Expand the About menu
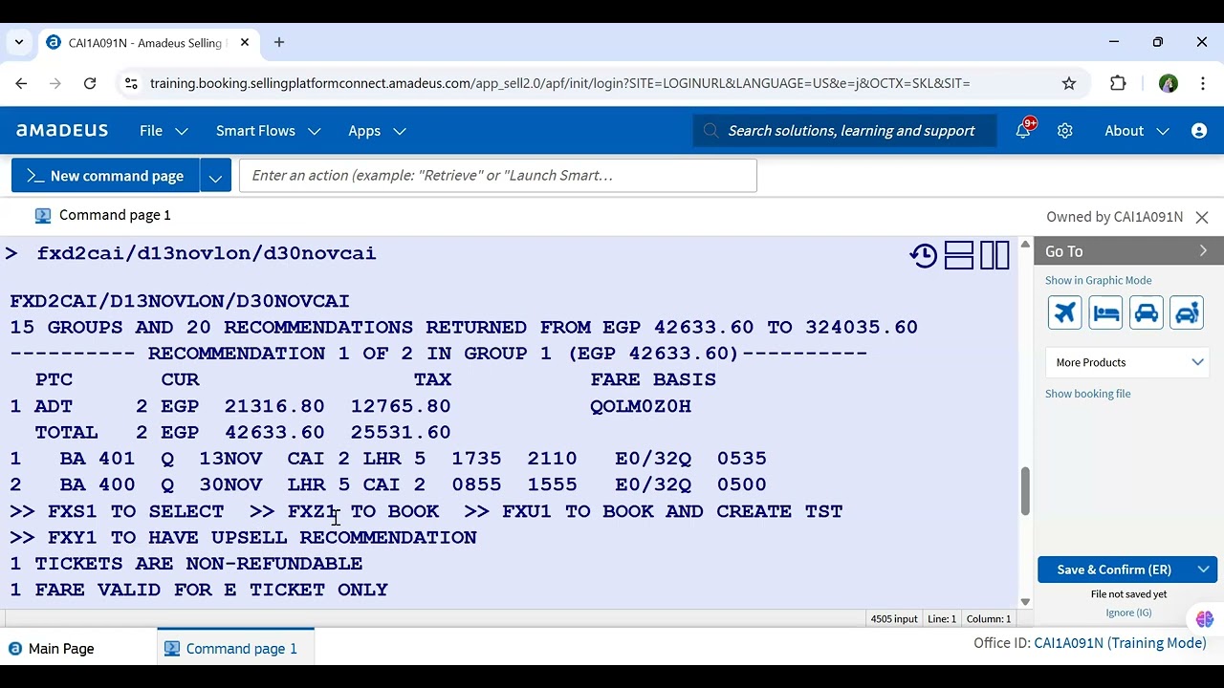This screenshot has width=1224, height=688. (1137, 131)
